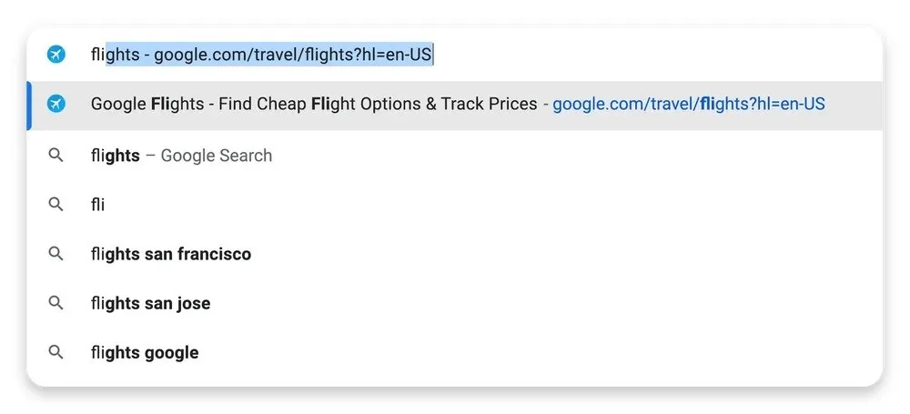
Task: Click the highlighted autocomplete text in the address bar
Action: (269, 56)
